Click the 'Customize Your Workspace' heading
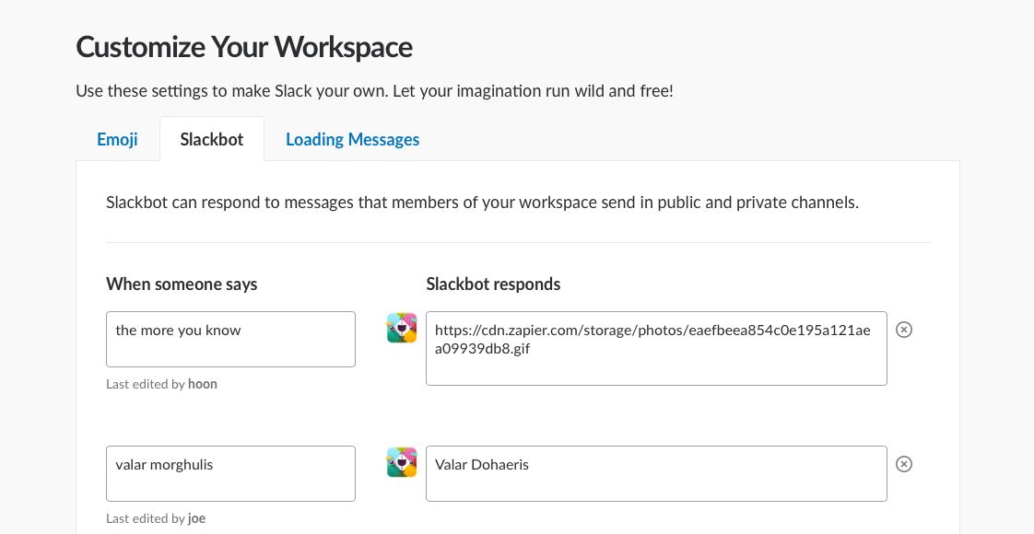The image size is (1034, 534). point(244,46)
